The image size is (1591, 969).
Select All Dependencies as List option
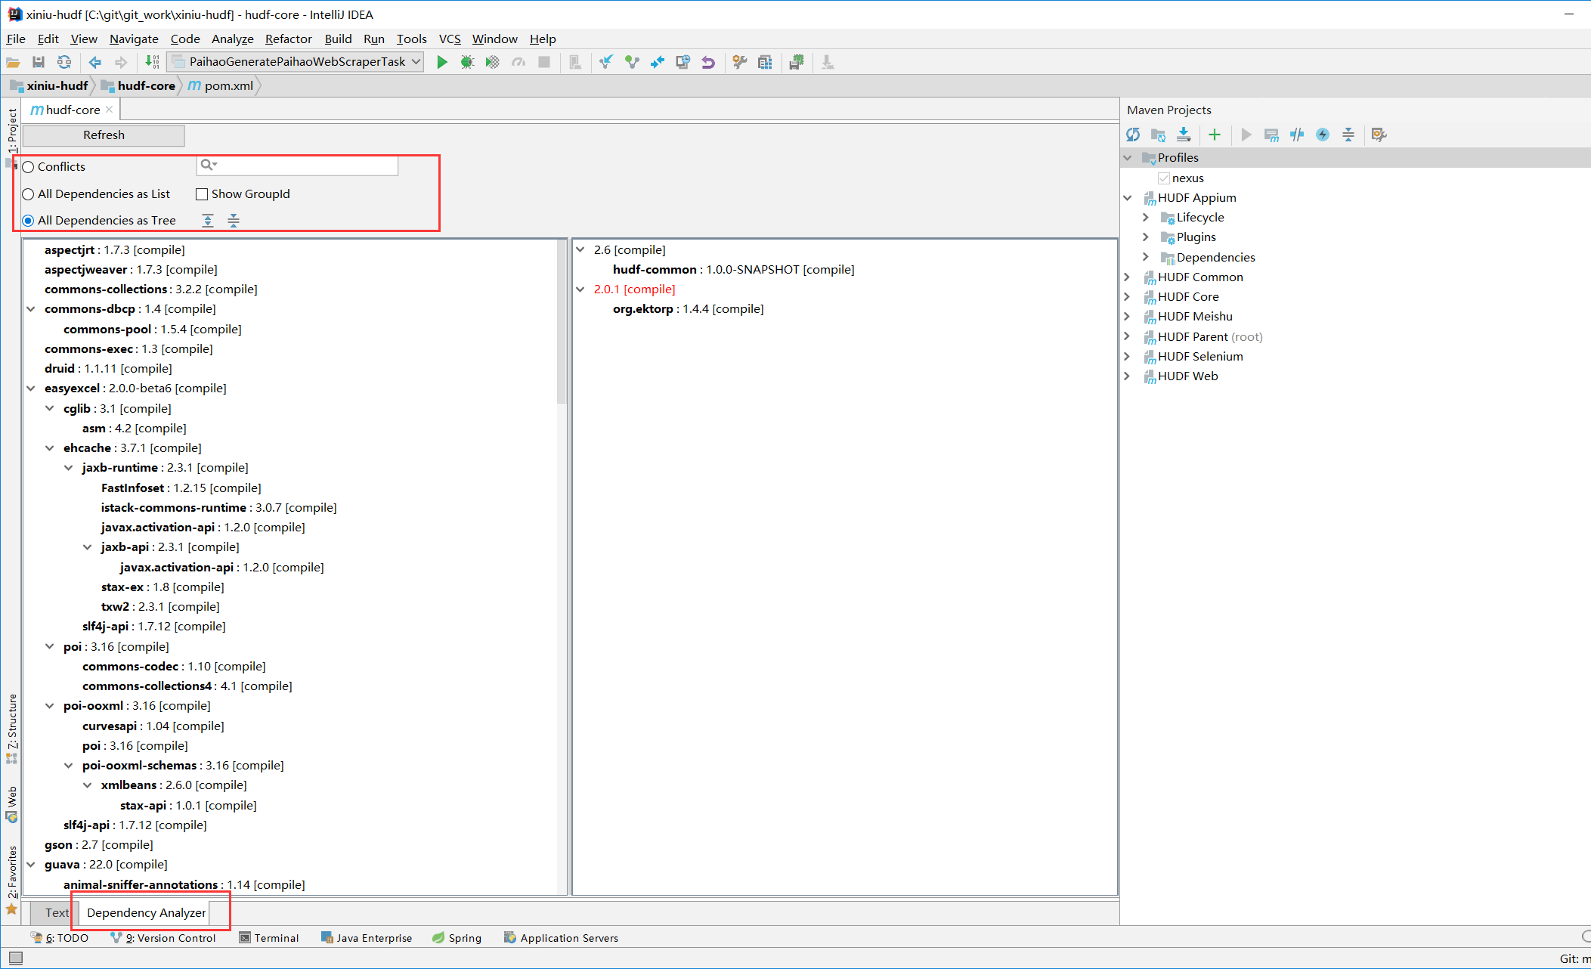[x=29, y=194]
